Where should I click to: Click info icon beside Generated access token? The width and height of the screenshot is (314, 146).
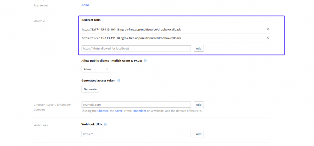[119, 81]
